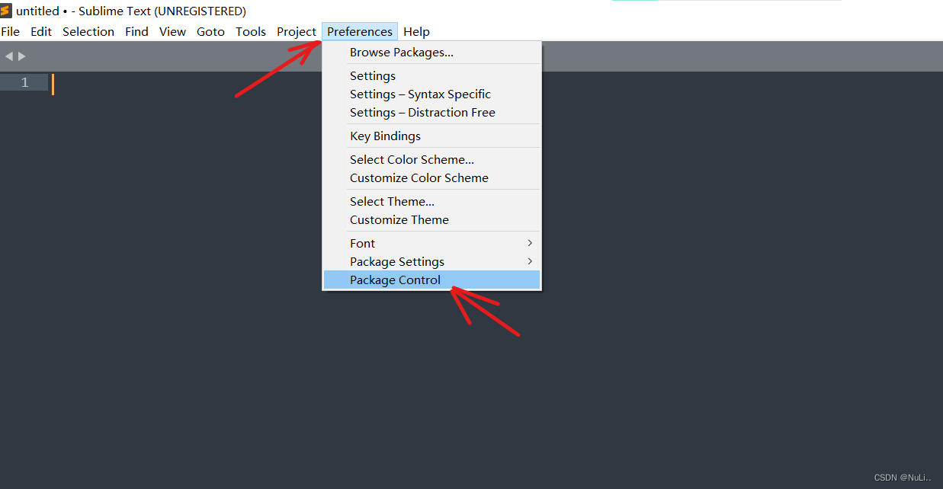
Task: Open the Help menu
Action: [x=416, y=31]
